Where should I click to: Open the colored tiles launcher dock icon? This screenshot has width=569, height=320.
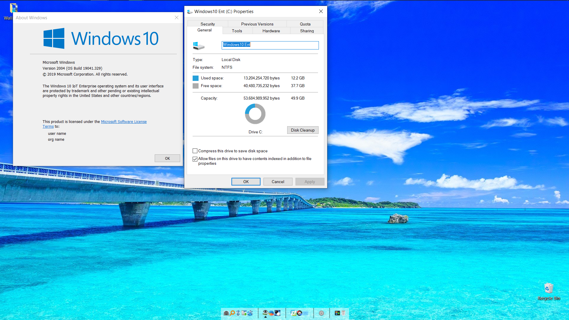(x=337, y=313)
